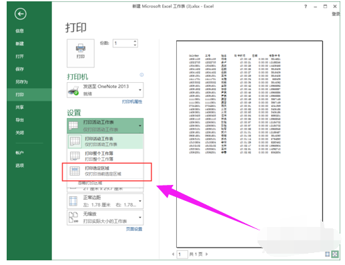Select 打印整个工作簿 option

click(x=105, y=156)
